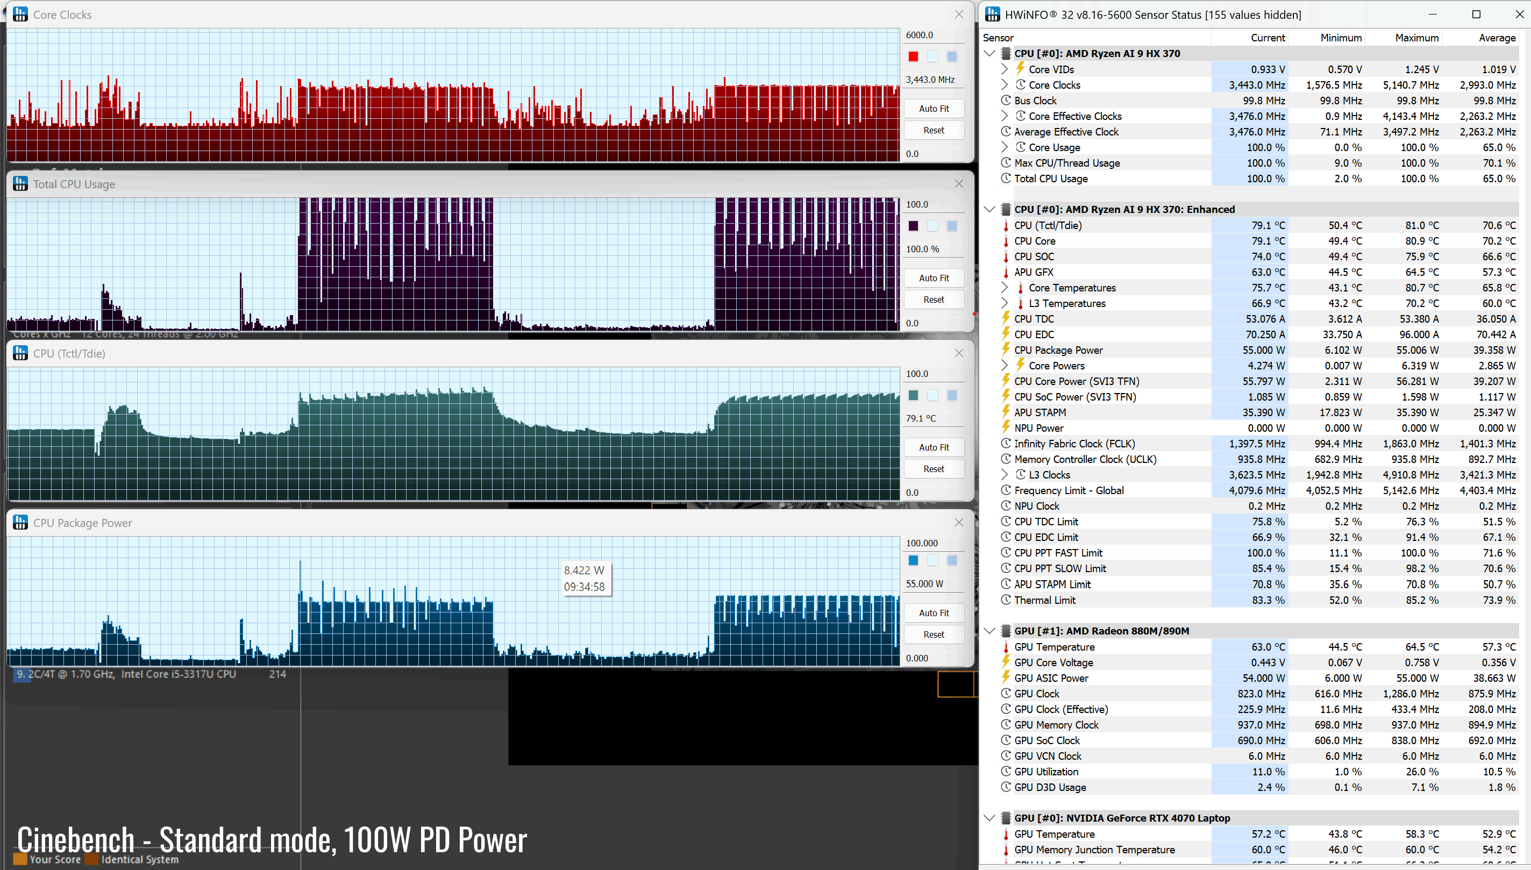Click the lightning icon beside GPU ASIC Power
This screenshot has width=1531, height=870.
[1006, 678]
